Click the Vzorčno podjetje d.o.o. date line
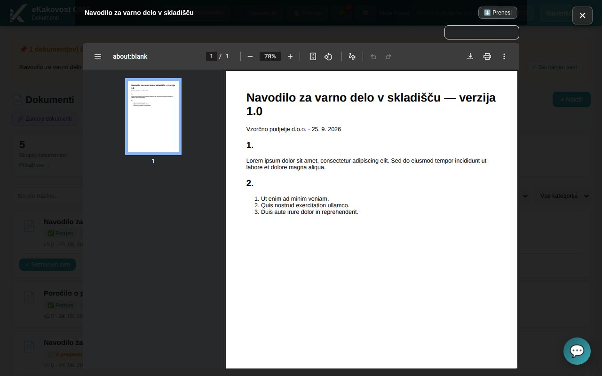This screenshot has height=376, width=602. [293, 129]
